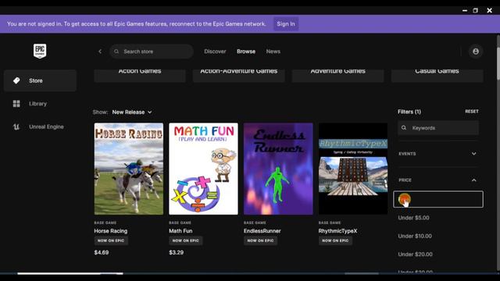Close the Epic Games Launcher window

(x=490, y=10)
